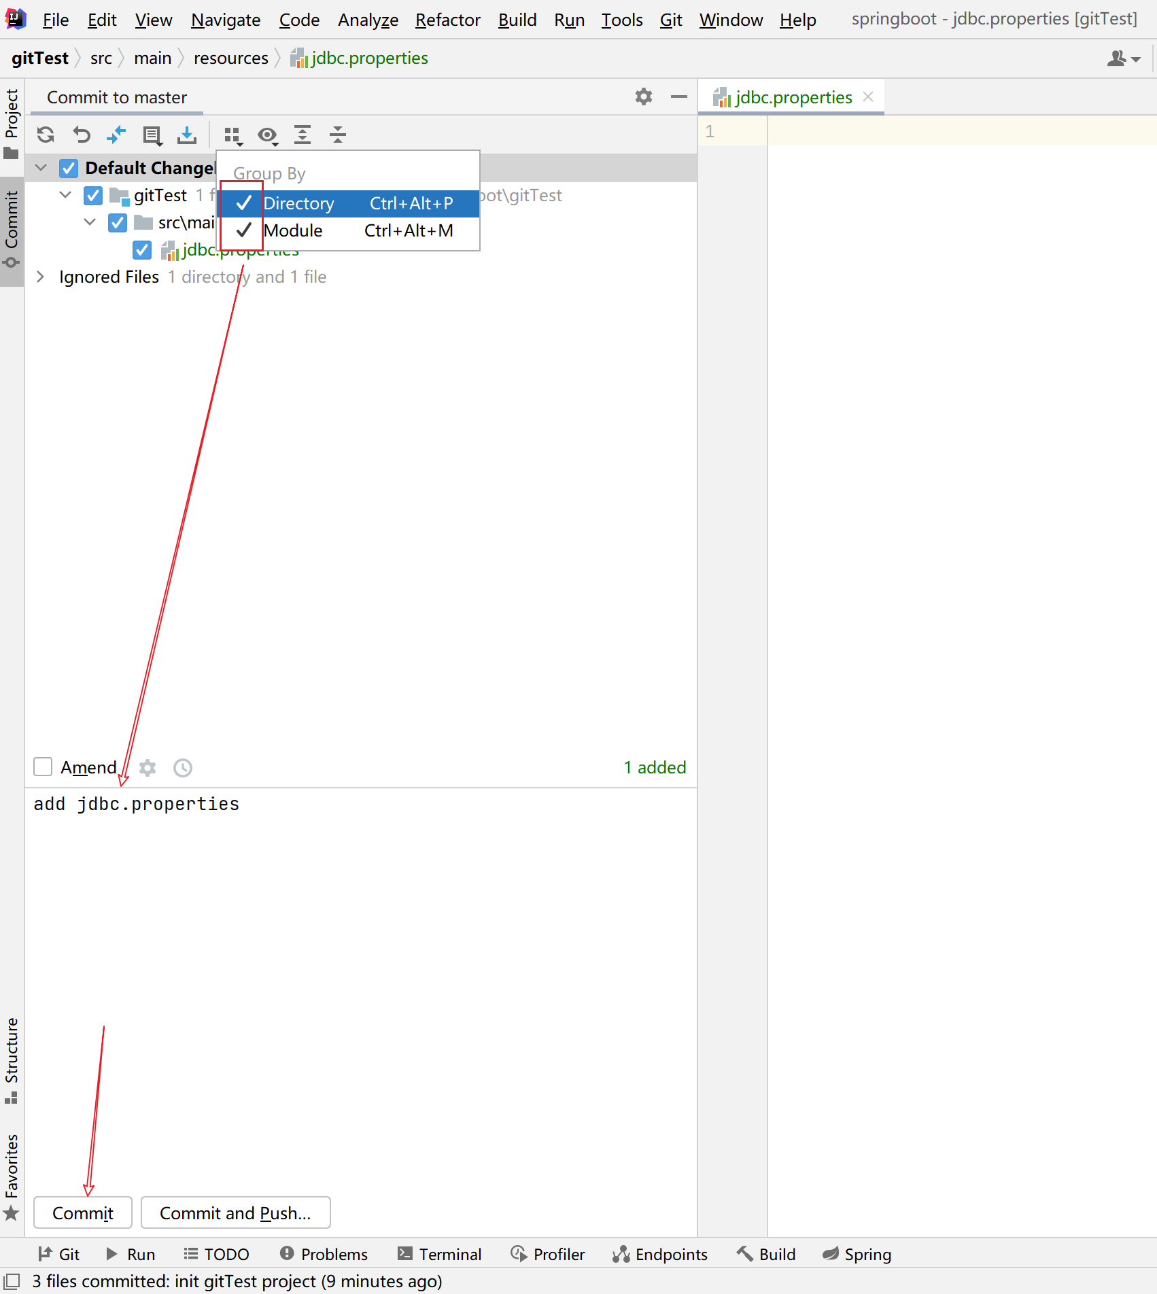This screenshot has height=1294, width=1157.
Task: Click the Expand All icon
Action: (303, 135)
